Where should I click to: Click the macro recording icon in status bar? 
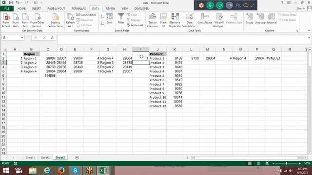(15, 163)
